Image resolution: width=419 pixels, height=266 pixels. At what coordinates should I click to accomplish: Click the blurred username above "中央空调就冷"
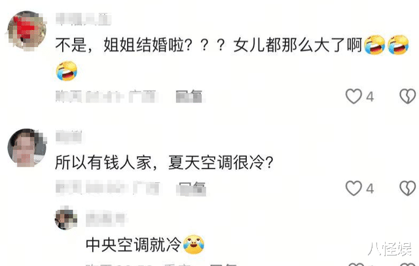point(106,219)
